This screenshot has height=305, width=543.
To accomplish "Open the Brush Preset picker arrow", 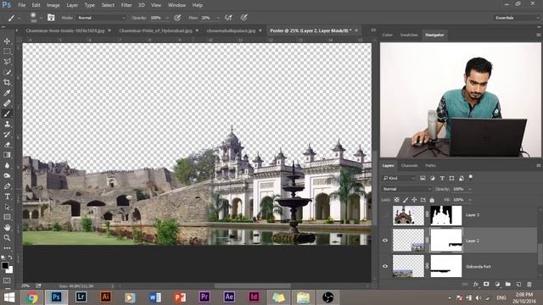I will pyautogui.click(x=41, y=18).
